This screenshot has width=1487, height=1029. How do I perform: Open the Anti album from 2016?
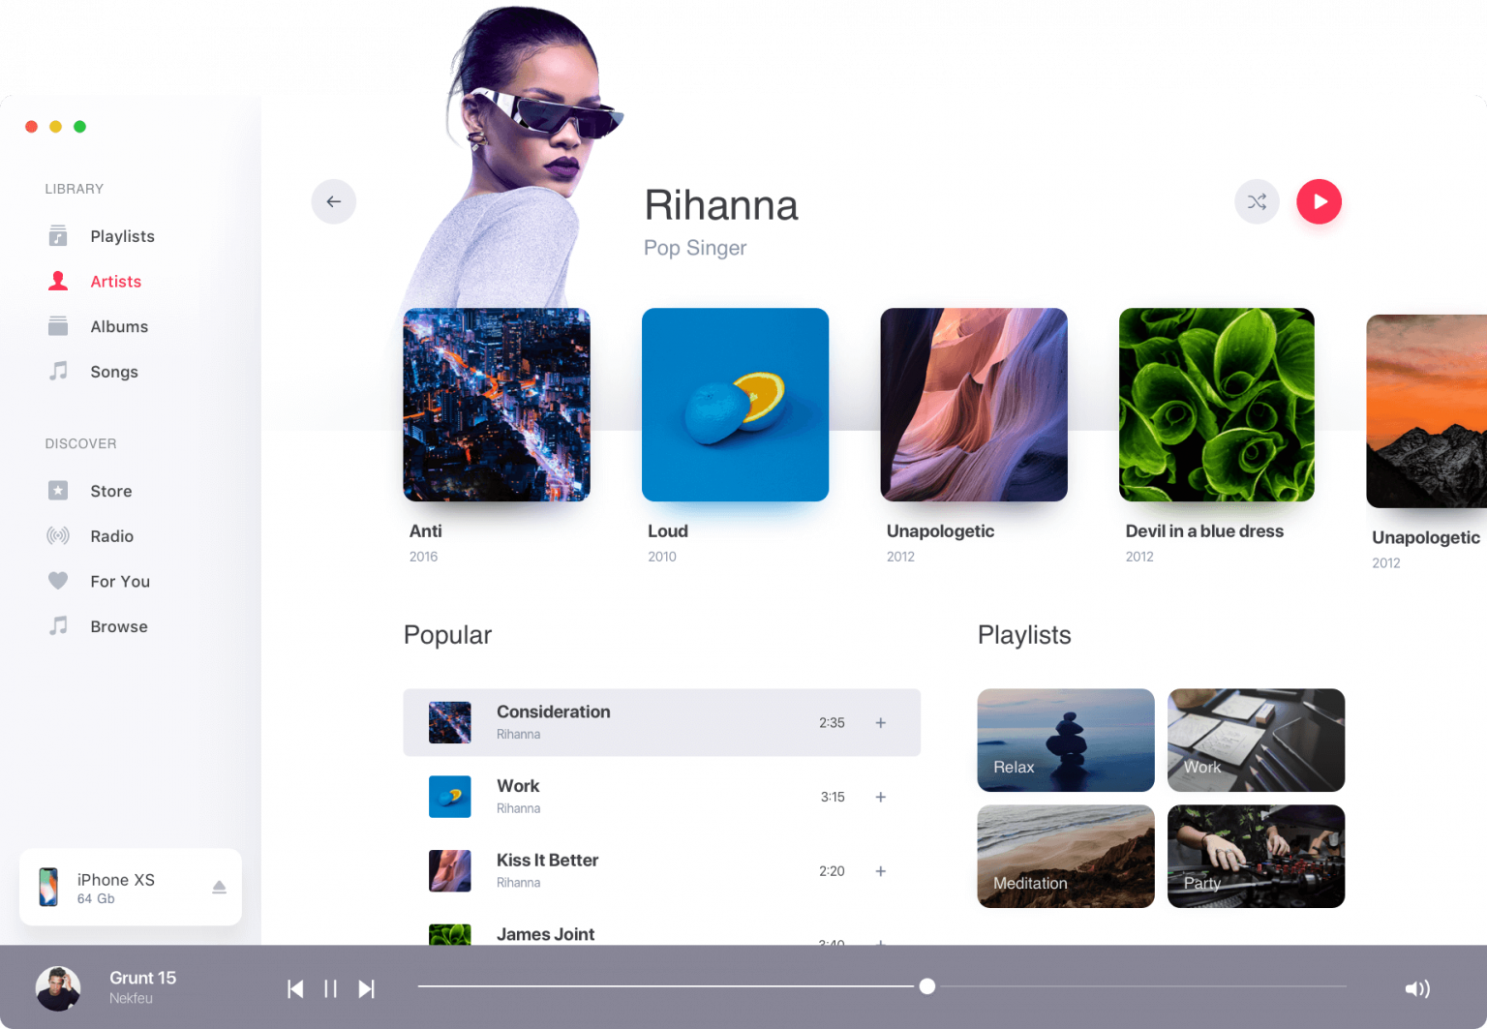pyautogui.click(x=497, y=405)
